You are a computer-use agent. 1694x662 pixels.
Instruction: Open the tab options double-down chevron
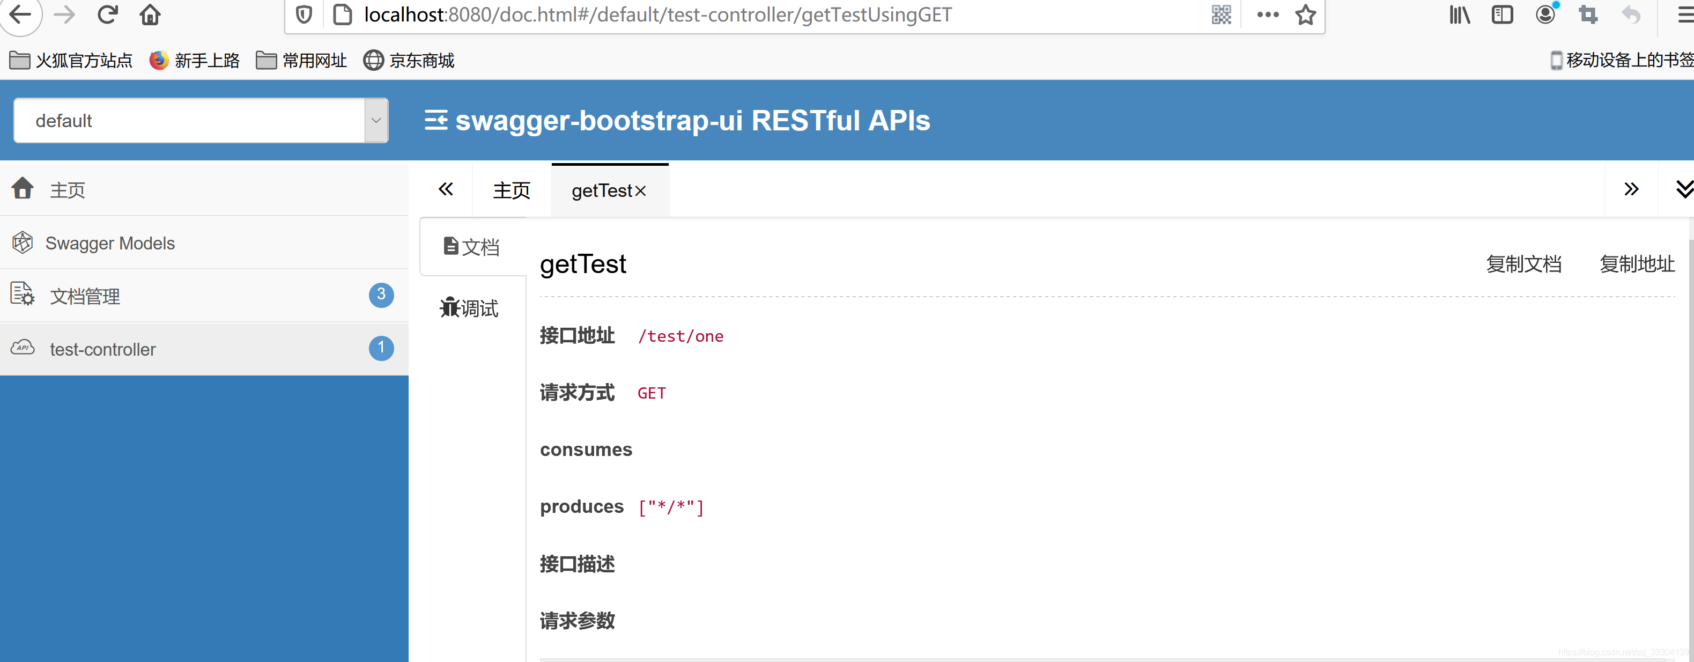1685,189
